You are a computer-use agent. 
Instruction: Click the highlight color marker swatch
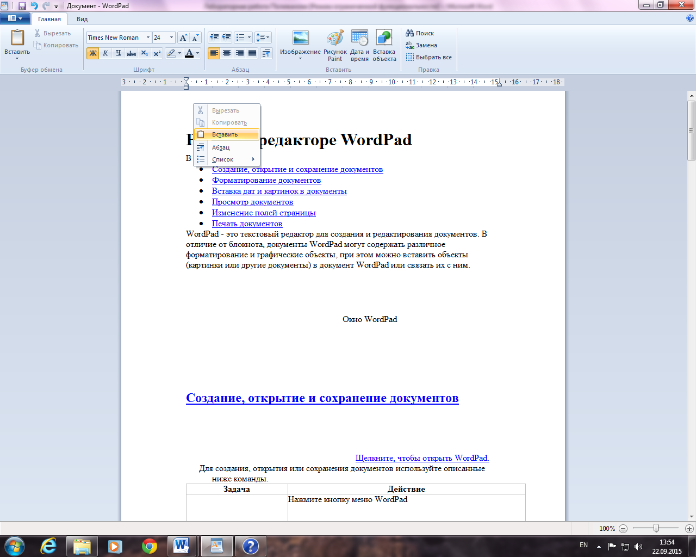point(171,53)
